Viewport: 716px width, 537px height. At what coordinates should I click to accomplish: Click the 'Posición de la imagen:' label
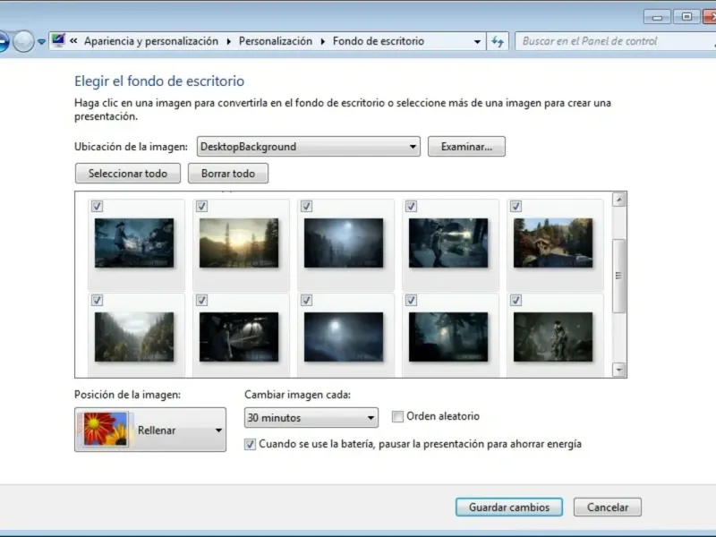coord(127,395)
